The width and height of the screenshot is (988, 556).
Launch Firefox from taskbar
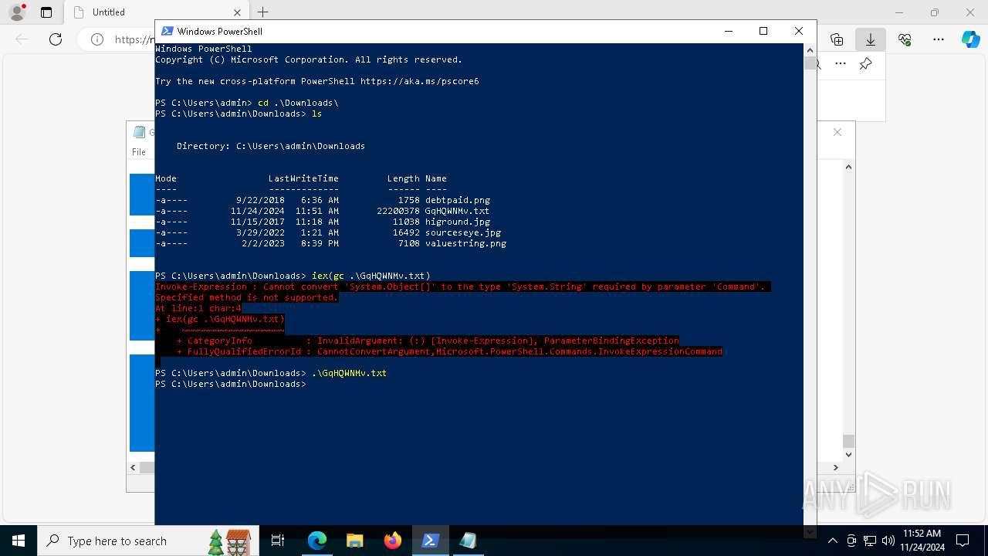pyautogui.click(x=393, y=541)
